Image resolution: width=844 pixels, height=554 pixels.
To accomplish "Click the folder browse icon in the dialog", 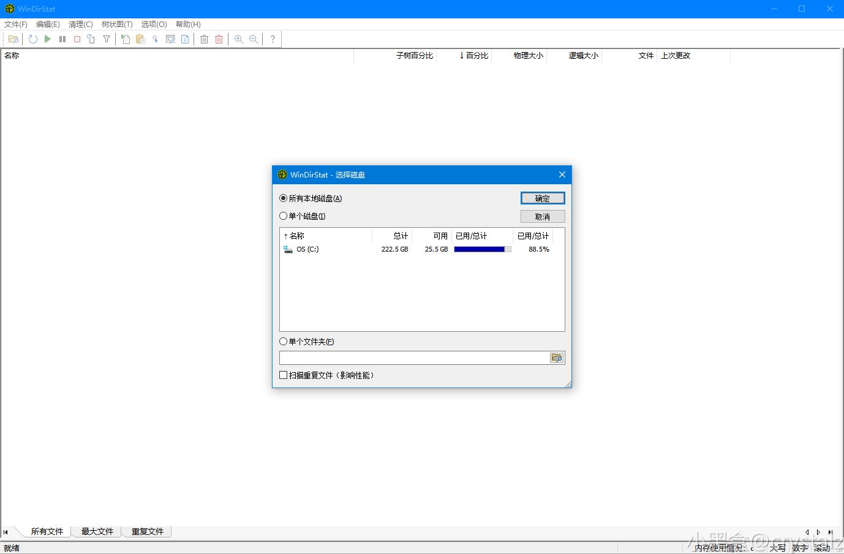I will click(x=557, y=357).
